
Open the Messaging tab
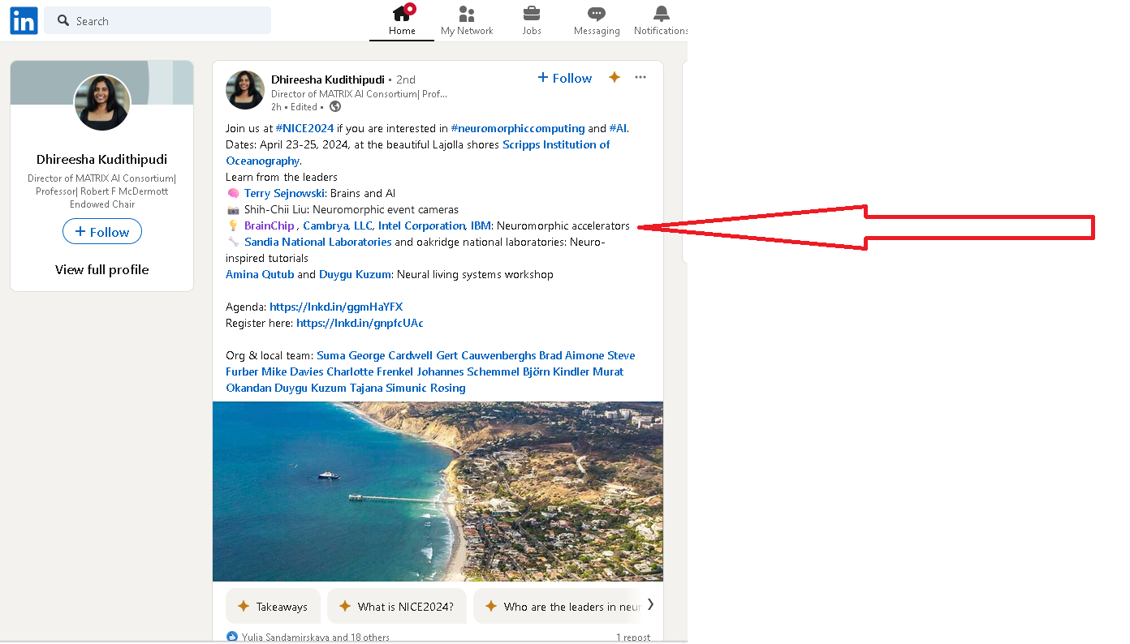click(597, 20)
